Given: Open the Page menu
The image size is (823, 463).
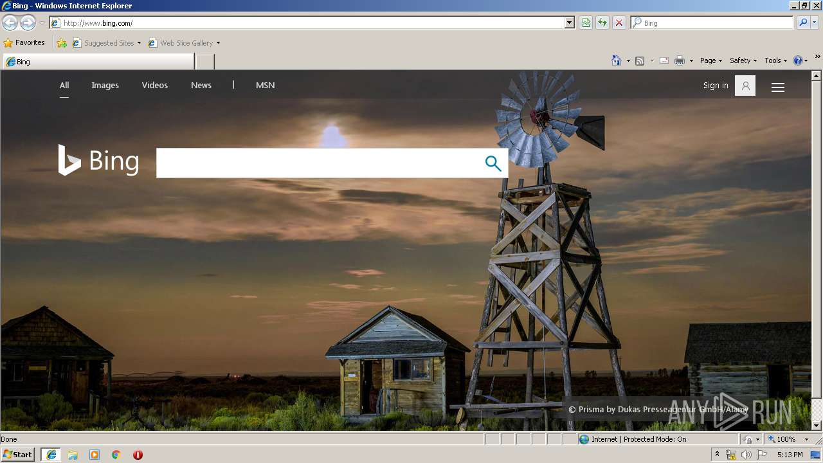Looking at the screenshot, I should (x=711, y=60).
